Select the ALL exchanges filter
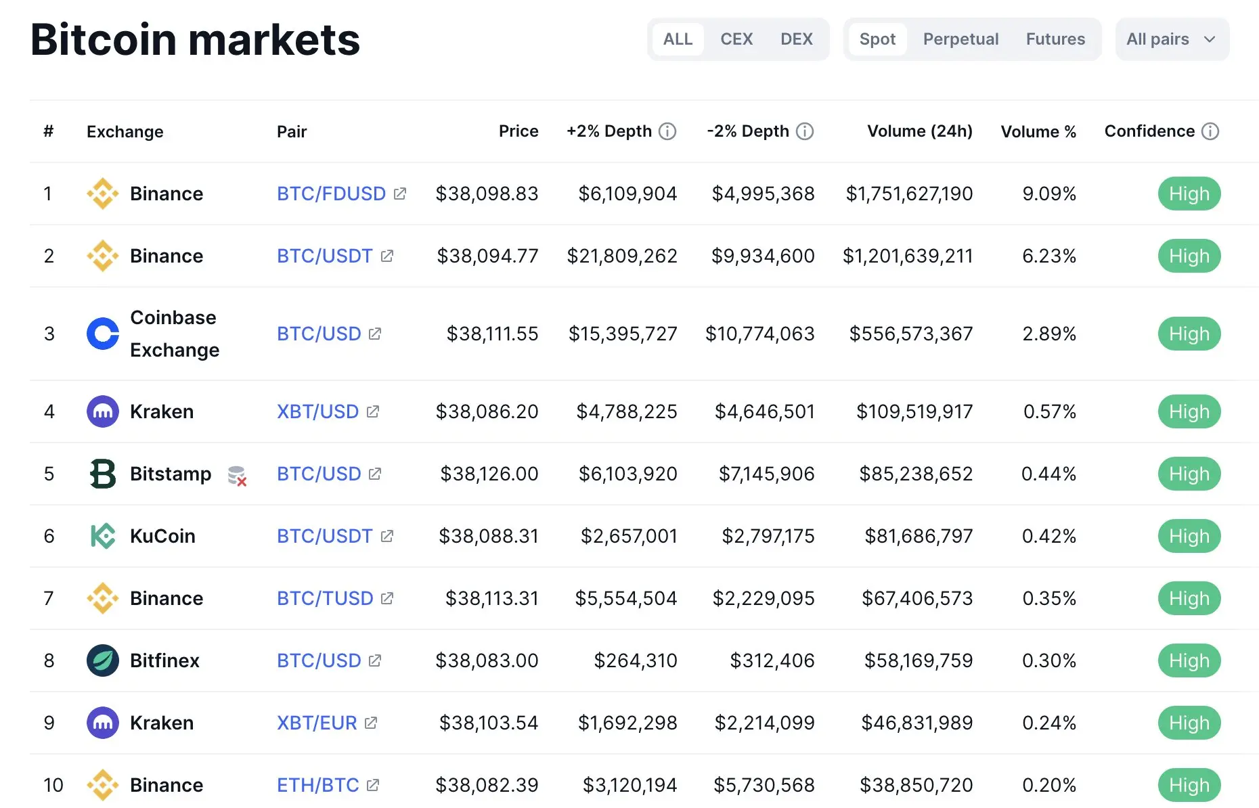Viewport: 1259px width, 808px height. tap(678, 39)
